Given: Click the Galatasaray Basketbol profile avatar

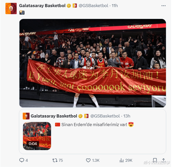Looking at the screenshot, I should pyautogui.click(x=11, y=8).
